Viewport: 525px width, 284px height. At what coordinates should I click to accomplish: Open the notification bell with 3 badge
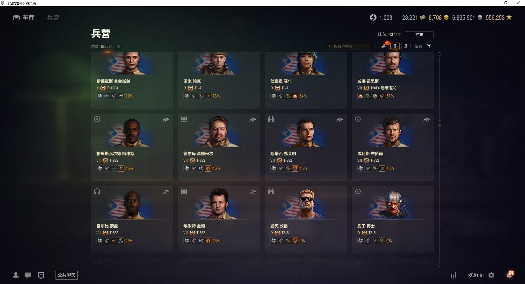tap(509, 275)
